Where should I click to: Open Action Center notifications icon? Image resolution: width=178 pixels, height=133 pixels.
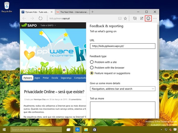(175, 130)
